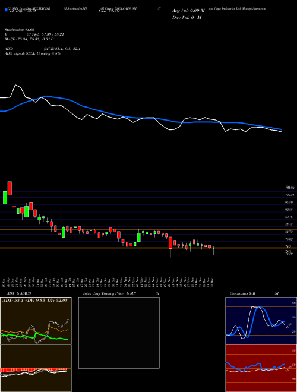Click the 96.59 price axis label

click(289, 203)
